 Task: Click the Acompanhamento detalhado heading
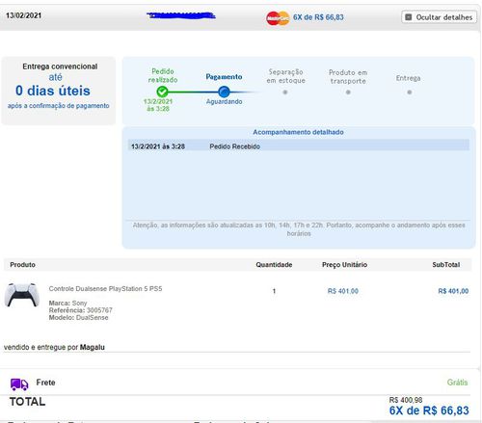tap(298, 132)
